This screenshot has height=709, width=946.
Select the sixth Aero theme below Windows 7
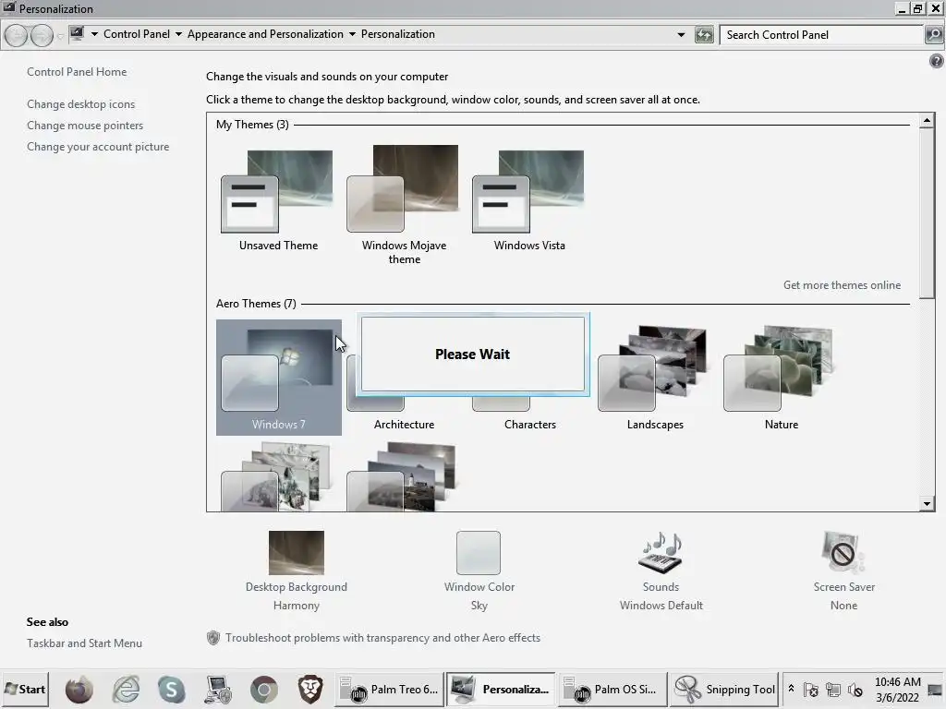tap(276, 476)
